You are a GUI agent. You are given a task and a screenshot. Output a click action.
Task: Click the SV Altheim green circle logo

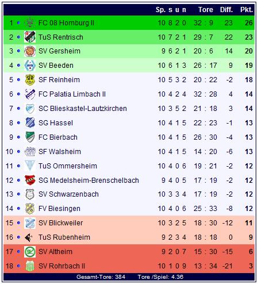[30, 252]
